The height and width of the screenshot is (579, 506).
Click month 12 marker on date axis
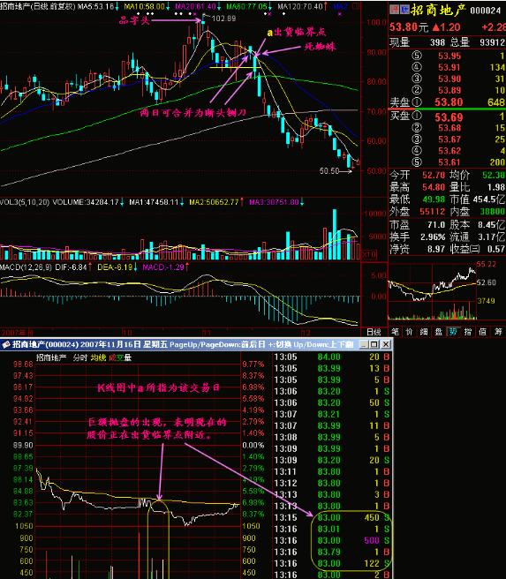click(x=306, y=333)
